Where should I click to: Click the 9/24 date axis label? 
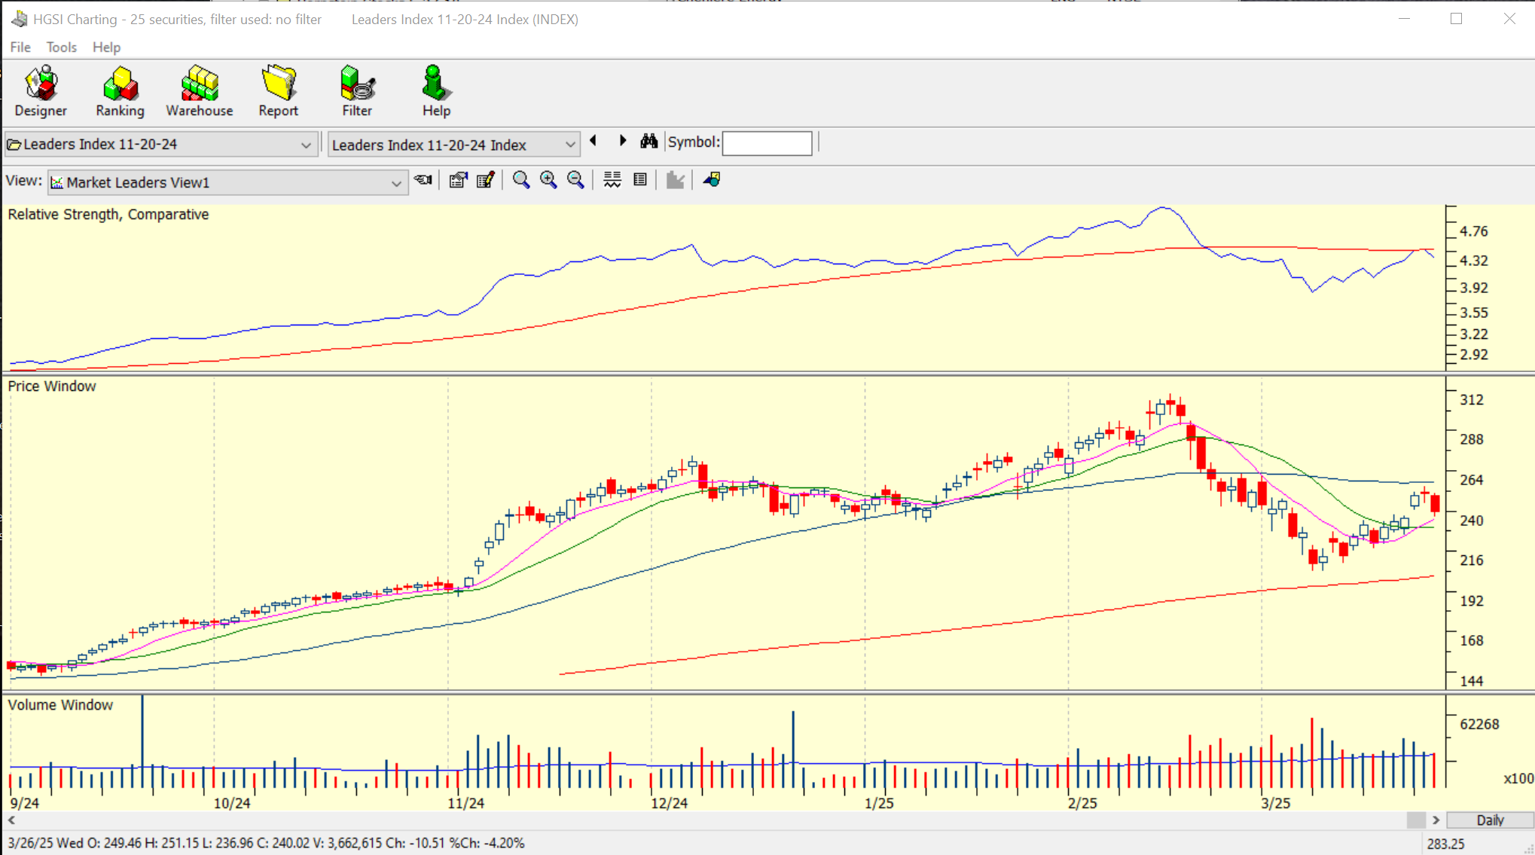25,803
